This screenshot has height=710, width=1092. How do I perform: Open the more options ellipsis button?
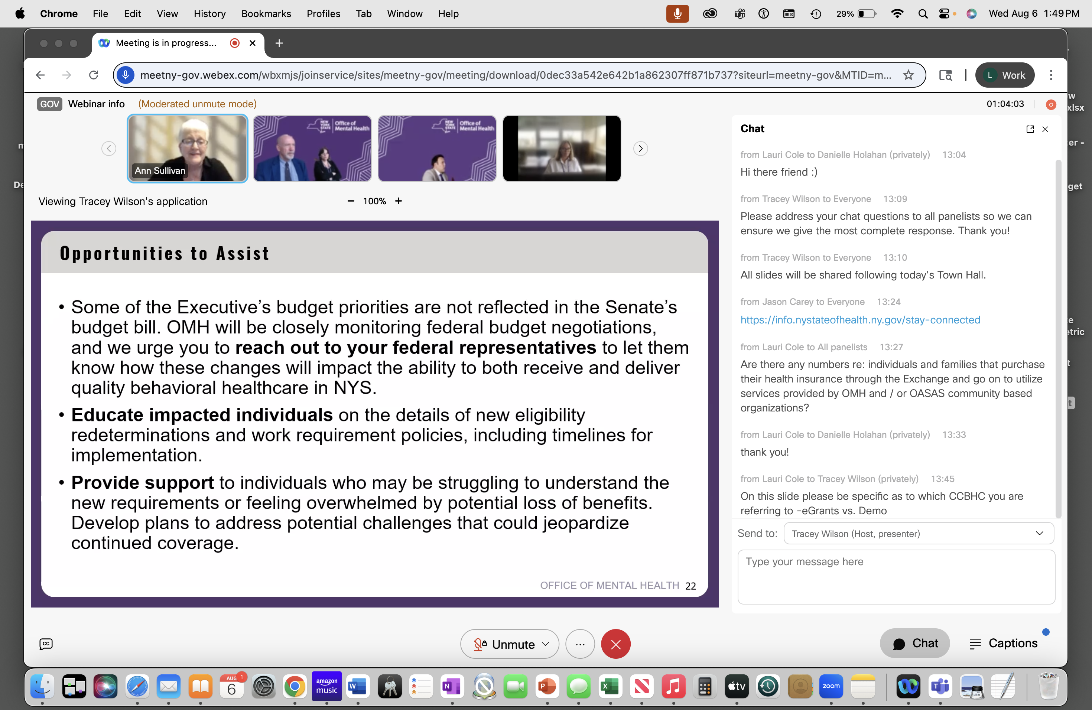point(580,644)
